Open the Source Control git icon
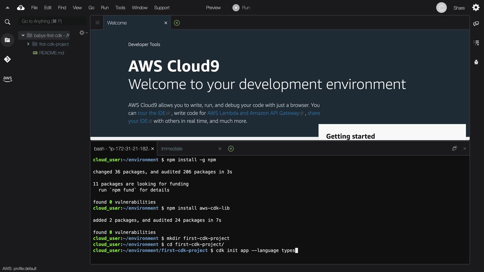Screen dimensions: 484x272 tap(7, 59)
